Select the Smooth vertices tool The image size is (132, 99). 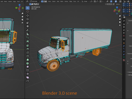pyautogui.click(x=28, y=67)
